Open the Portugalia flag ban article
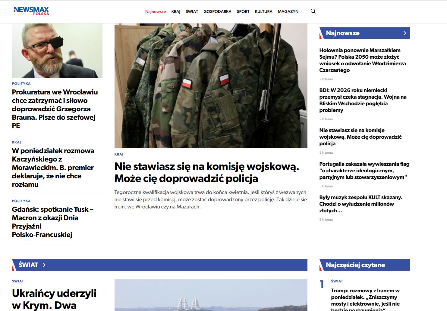 [364, 170]
